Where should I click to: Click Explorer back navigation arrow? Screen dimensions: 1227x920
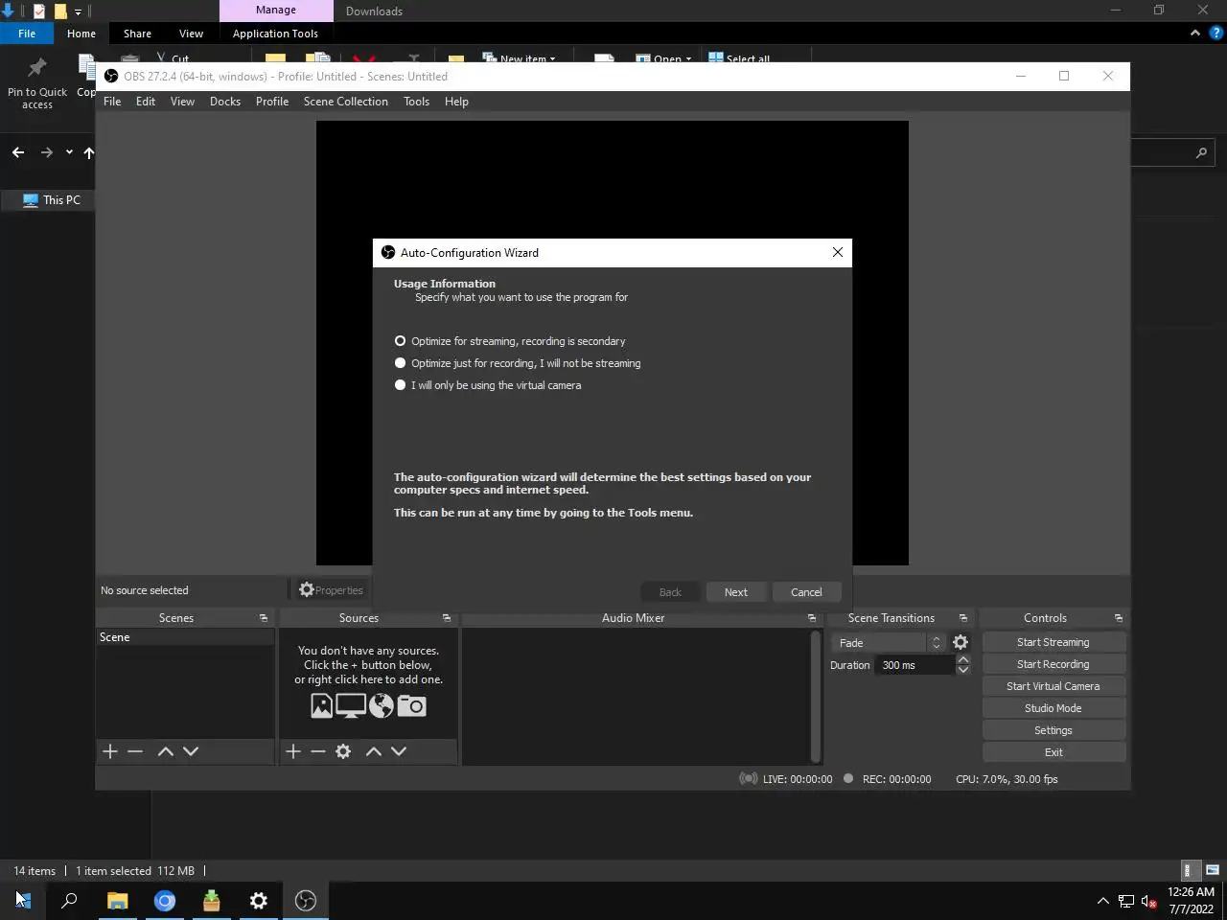[18, 152]
